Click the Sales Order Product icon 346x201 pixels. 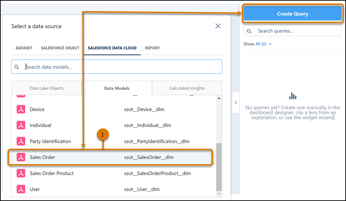point(21,173)
